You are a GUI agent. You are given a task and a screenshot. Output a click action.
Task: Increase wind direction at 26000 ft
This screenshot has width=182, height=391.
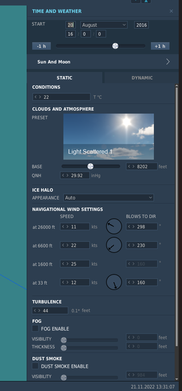[134, 227]
